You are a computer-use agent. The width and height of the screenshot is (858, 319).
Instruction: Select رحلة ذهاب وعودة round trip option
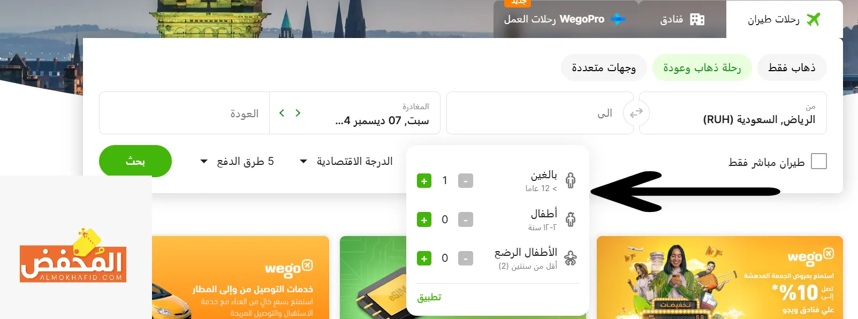(702, 67)
